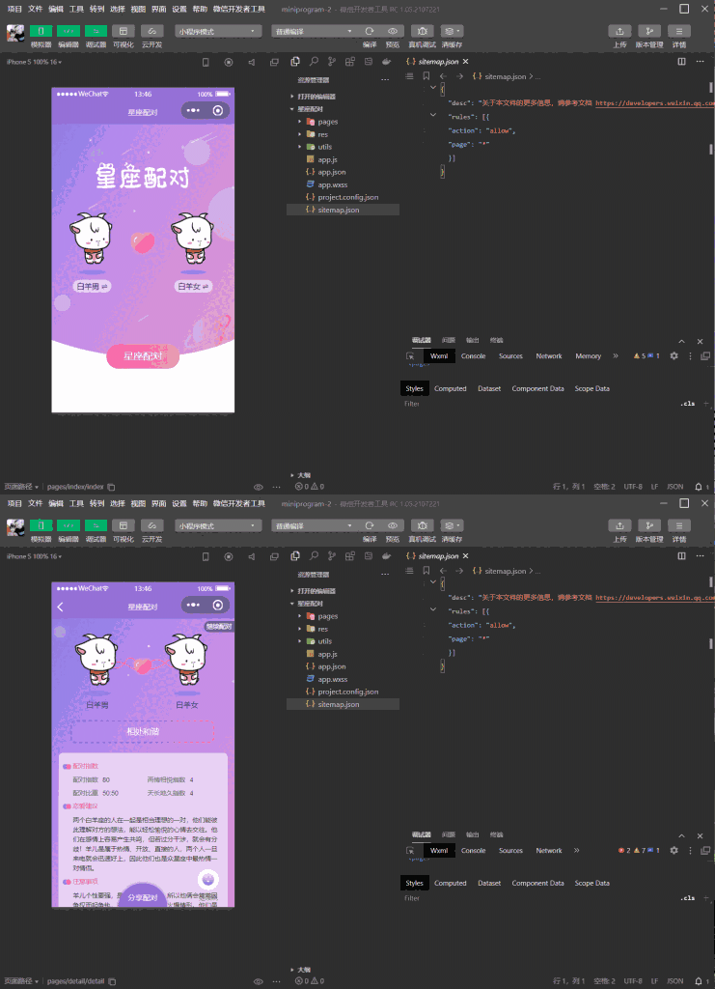Open app.wxss in the index-page window tree
The width and height of the screenshot is (715, 989).
click(x=333, y=184)
